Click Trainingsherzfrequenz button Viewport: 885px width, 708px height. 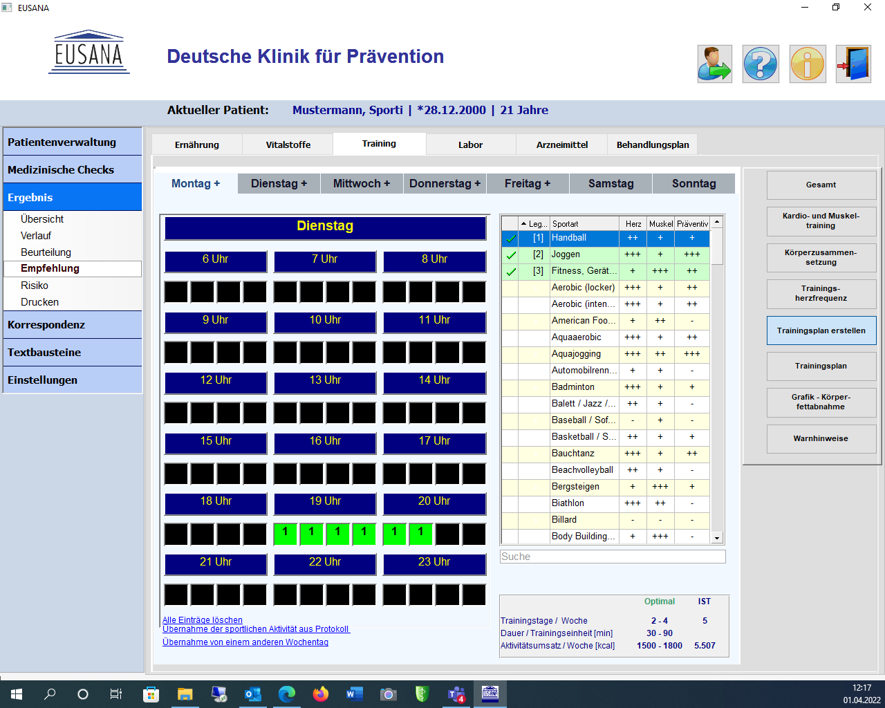tap(821, 293)
